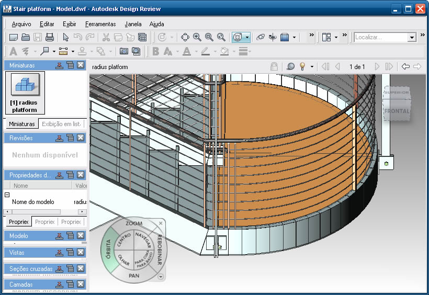Switch to the Exibição em lista tab
The height and width of the screenshot is (295, 429).
[62, 124]
